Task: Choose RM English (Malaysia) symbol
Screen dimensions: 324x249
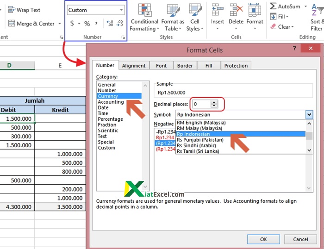Action: click(241, 123)
